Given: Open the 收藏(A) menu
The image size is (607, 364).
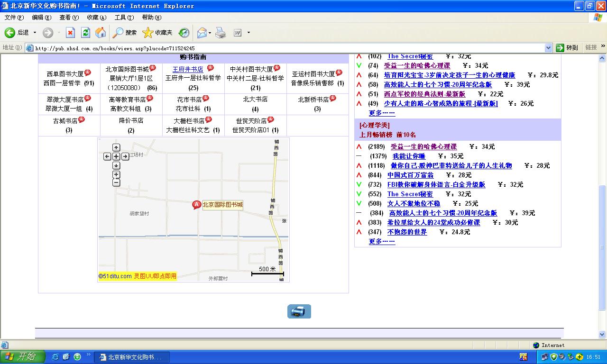Looking at the screenshot, I should 96,18.
